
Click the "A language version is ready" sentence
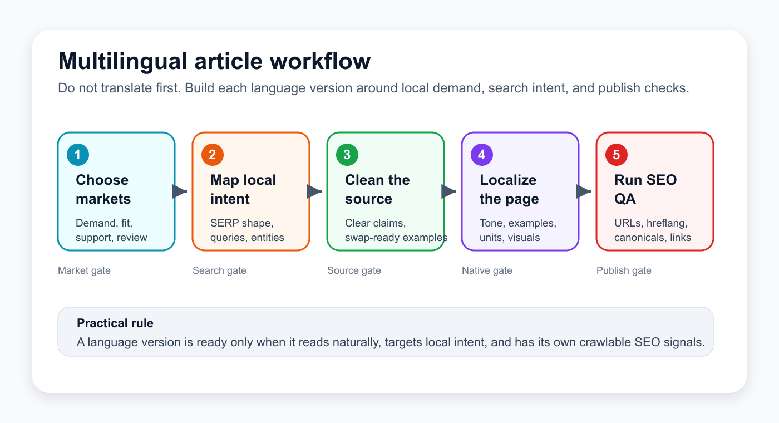[391, 342]
